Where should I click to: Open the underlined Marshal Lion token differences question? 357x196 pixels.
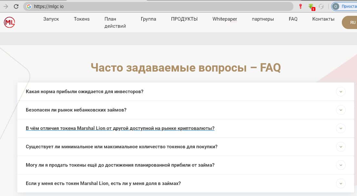tap(120, 128)
